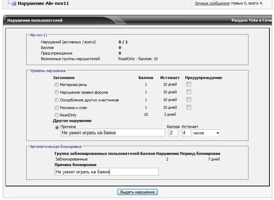Select the Причина custom violation radio button
The image size is (274, 200).
coord(57,128)
